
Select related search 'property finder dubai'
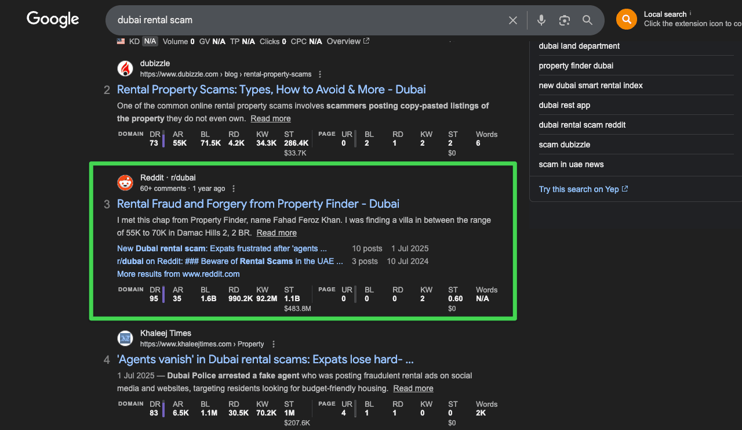(x=576, y=66)
